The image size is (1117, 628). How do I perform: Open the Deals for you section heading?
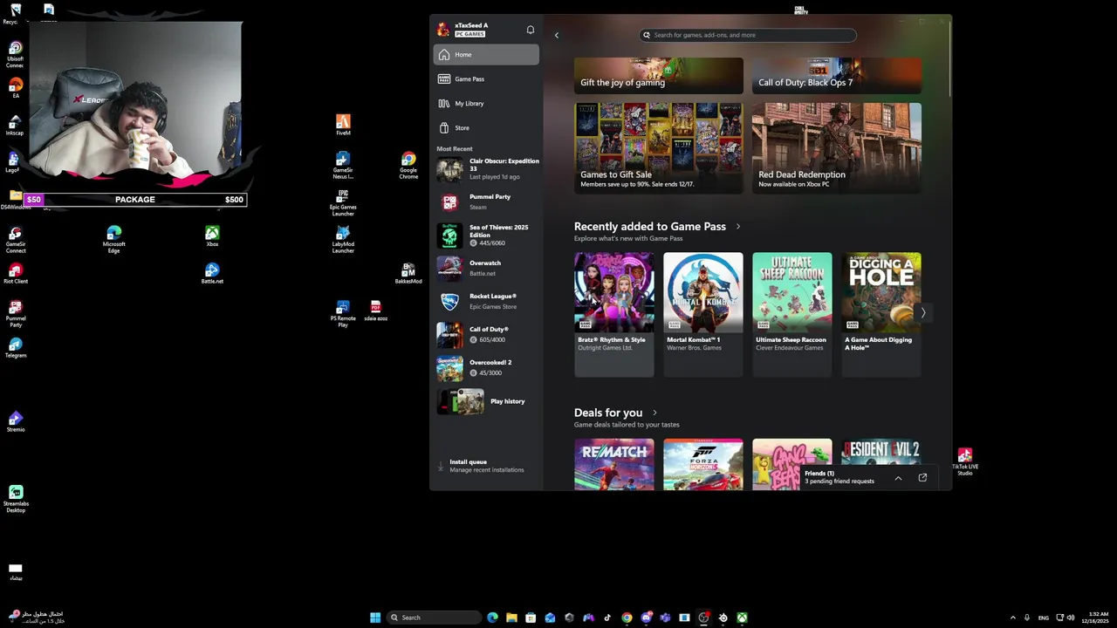tap(608, 413)
